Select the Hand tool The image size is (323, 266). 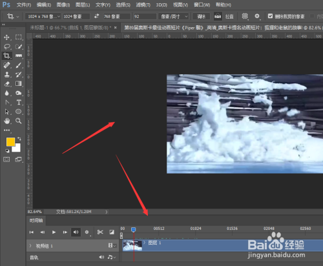coord(7,121)
